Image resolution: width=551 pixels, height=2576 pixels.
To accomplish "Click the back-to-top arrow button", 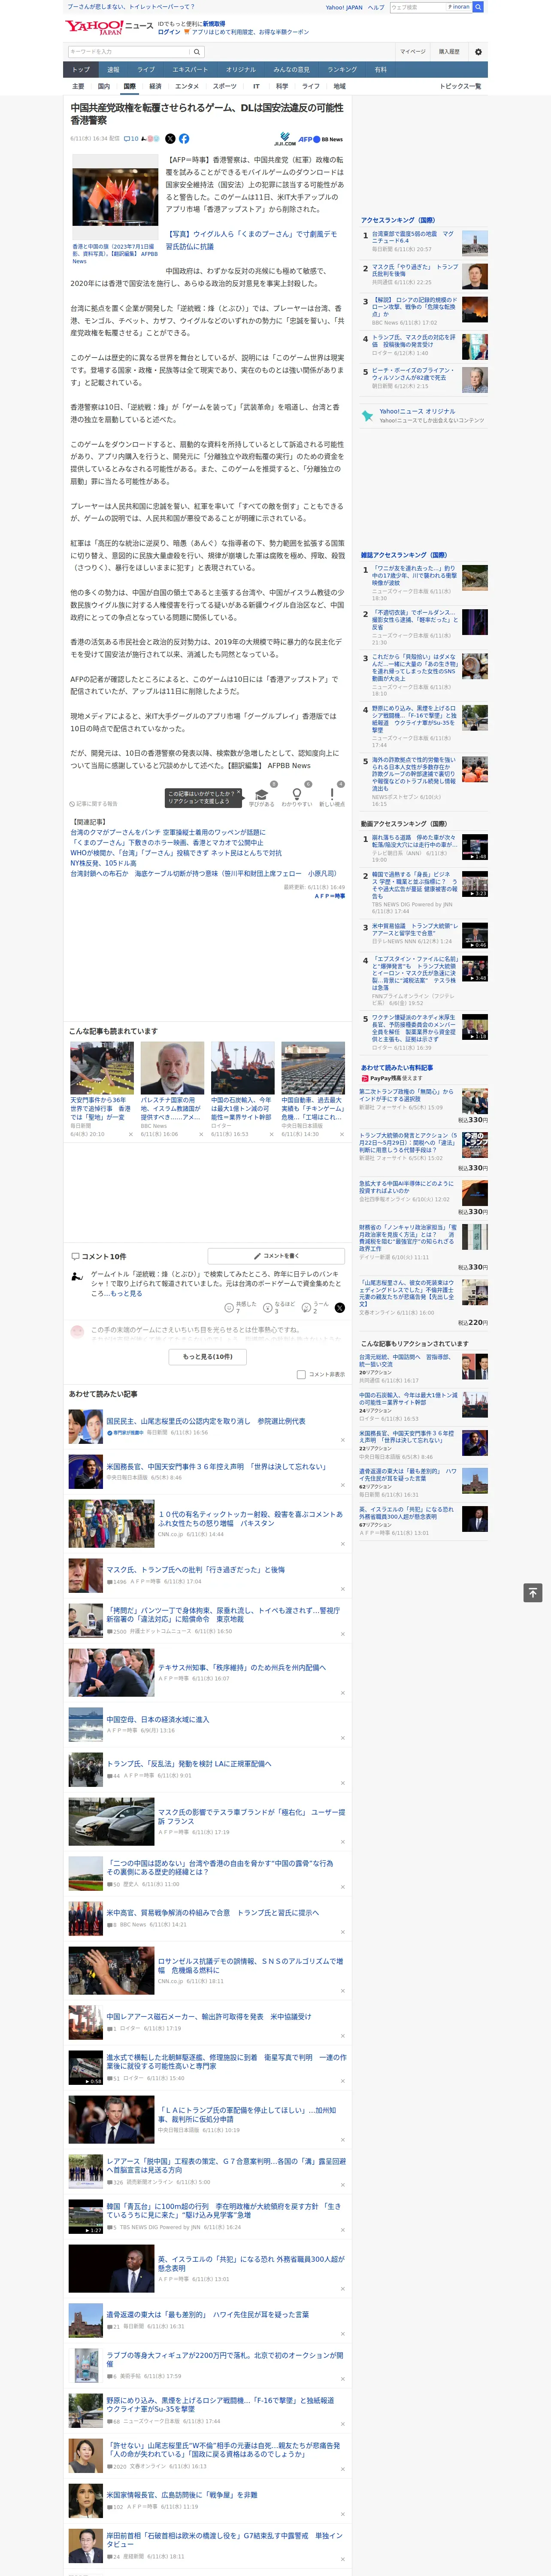I will coord(533,1592).
